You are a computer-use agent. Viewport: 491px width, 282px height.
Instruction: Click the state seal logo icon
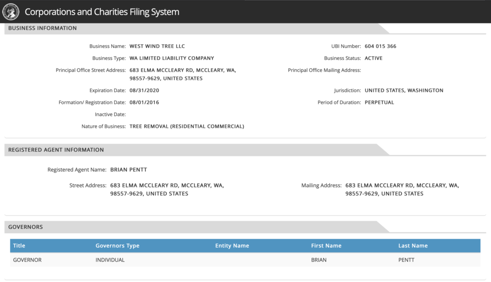pyautogui.click(x=11, y=11)
